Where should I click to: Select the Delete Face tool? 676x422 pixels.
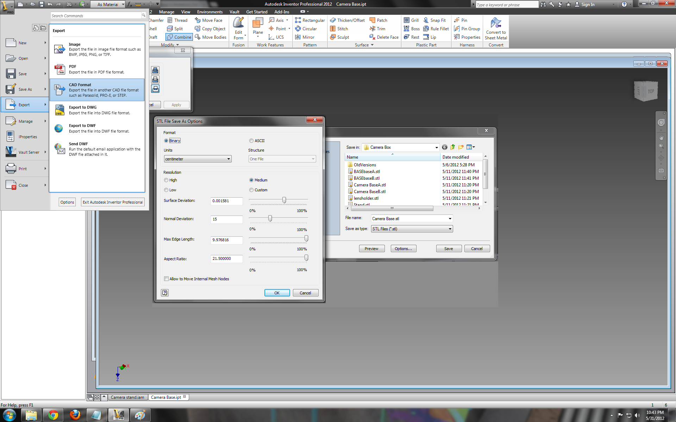click(x=384, y=37)
